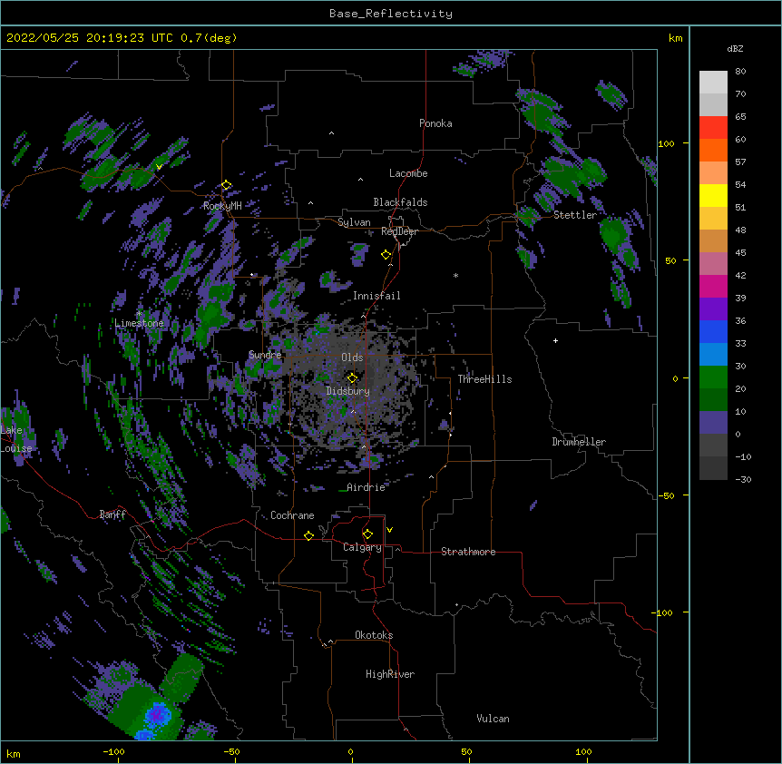
Task: Select the yellow 51-54 dBZ legend swatch
Action: coord(713,195)
